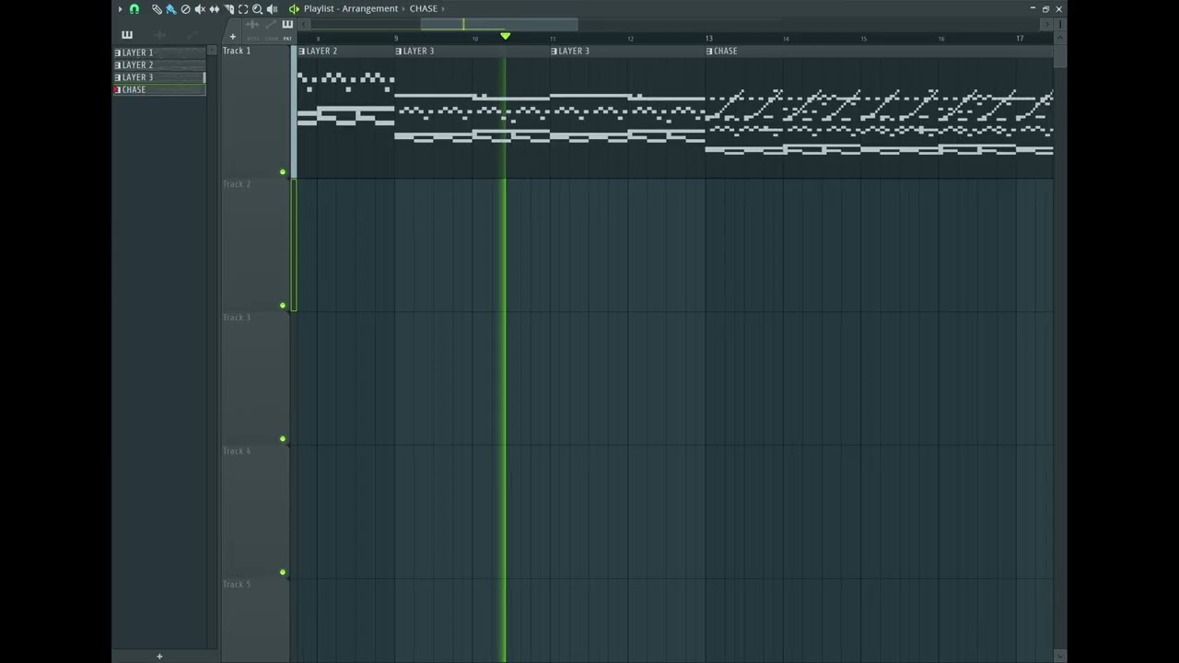Image resolution: width=1179 pixels, height=663 pixels.
Task: Select LAYER 3 in the pattern picker
Action: click(158, 77)
